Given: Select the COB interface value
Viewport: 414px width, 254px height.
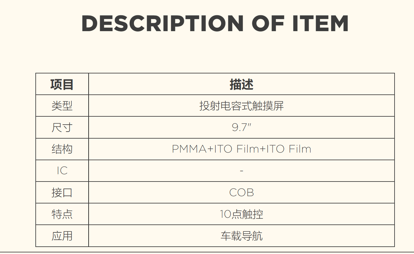Looking at the screenshot, I should coord(241,193).
